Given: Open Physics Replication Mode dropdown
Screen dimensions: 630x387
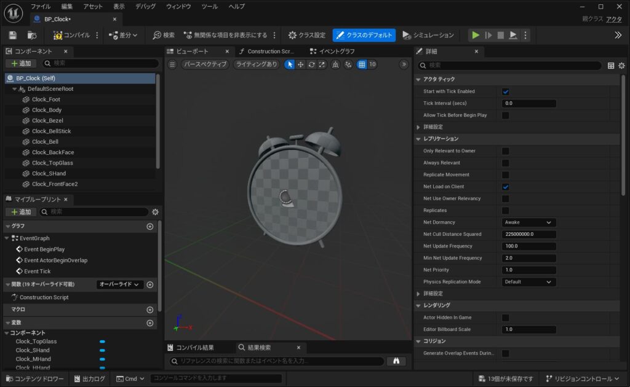Looking at the screenshot, I should pyautogui.click(x=528, y=282).
